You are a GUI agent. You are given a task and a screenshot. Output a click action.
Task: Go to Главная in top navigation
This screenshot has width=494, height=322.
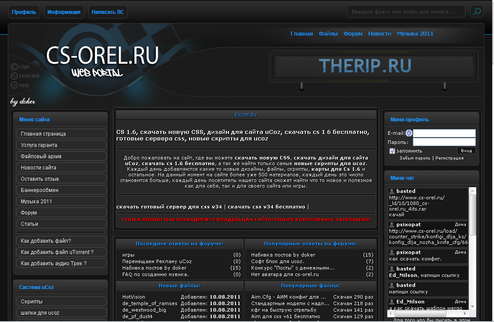tap(301, 34)
